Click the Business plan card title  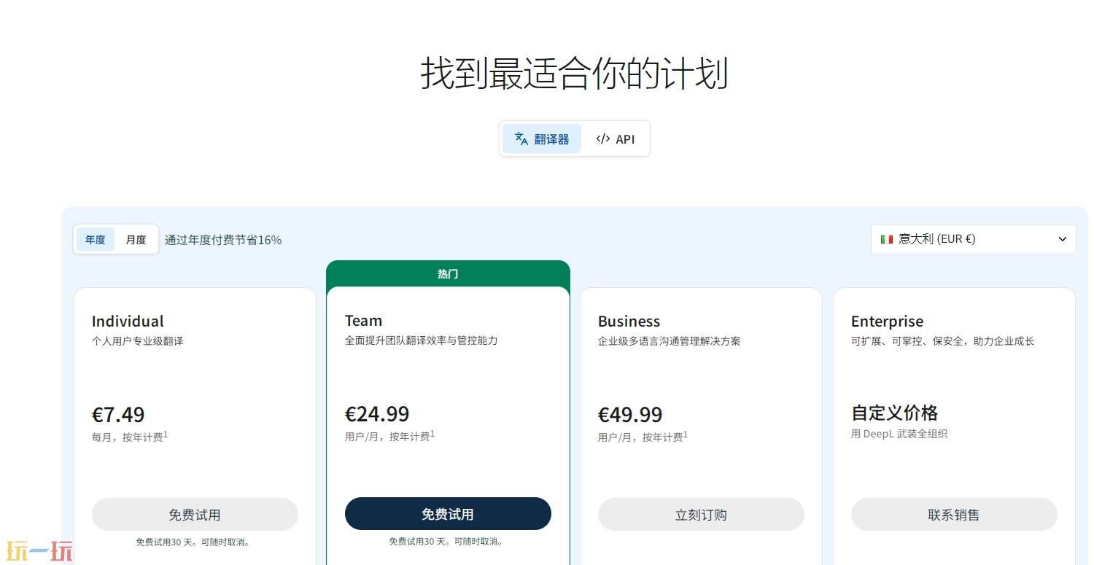click(628, 321)
